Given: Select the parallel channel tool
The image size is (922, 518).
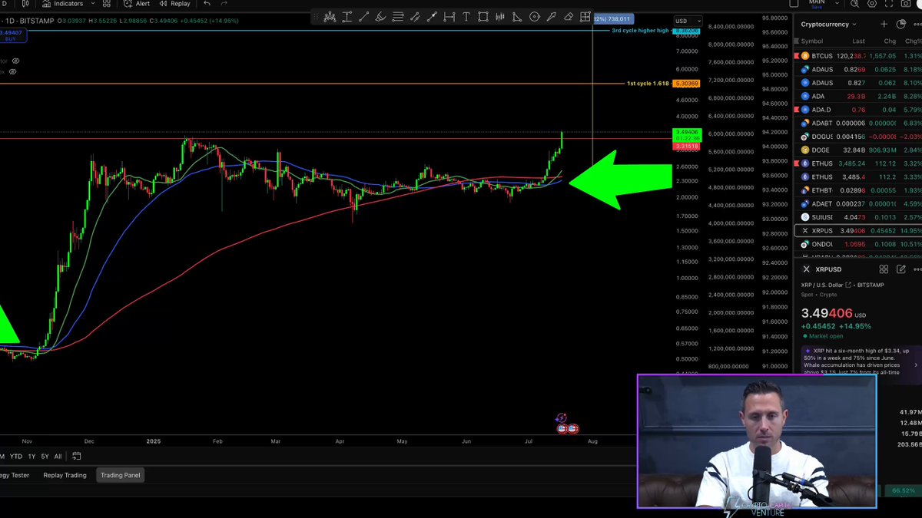Looking at the screenshot, I should (x=415, y=17).
